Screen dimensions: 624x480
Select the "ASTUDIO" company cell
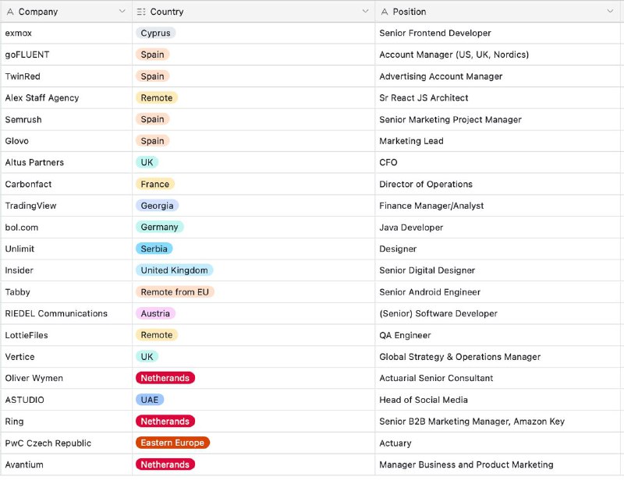[66, 400]
